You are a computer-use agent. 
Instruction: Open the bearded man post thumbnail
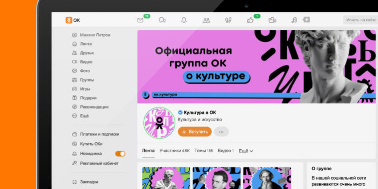[267, 178]
